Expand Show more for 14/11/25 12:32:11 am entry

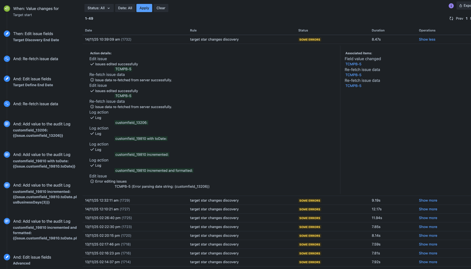(x=428, y=200)
